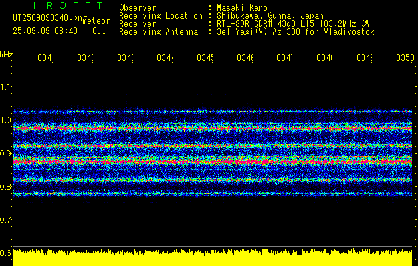418x266 pixels.
Task: Click the 1.1 kHz axis label
Action: coord(5,87)
